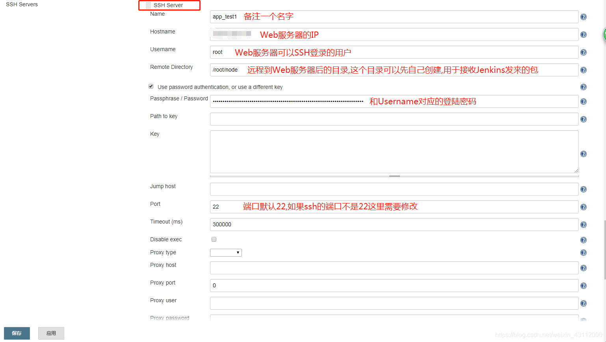Click into the Passphrase / Password field
This screenshot has height=342, width=606.
(x=394, y=101)
